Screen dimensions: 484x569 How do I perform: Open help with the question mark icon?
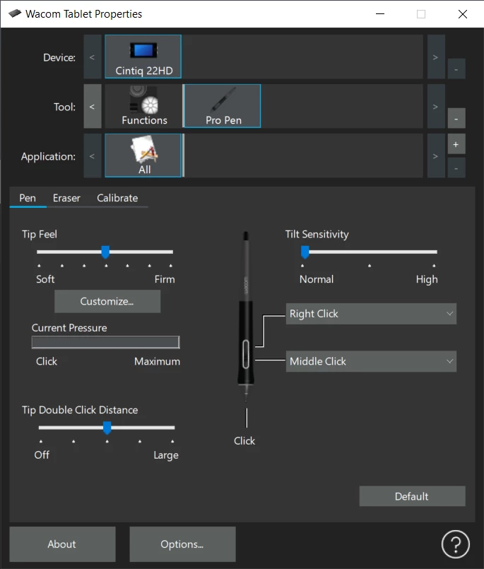[455, 544]
